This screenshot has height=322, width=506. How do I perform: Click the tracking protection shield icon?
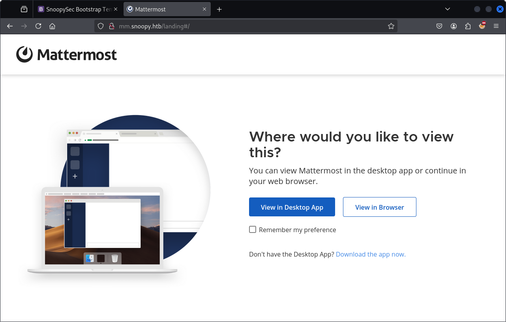[x=101, y=26]
